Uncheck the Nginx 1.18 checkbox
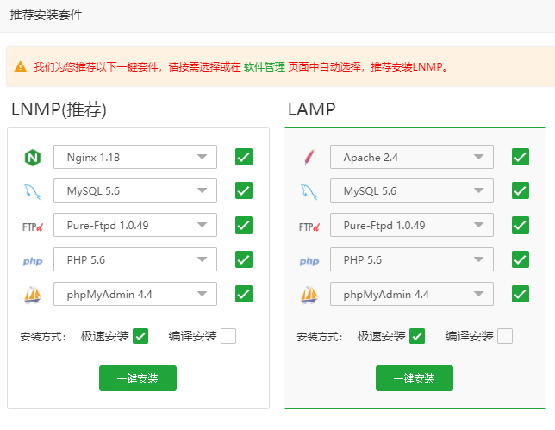Screen dimensions: 555x430 click(x=244, y=157)
